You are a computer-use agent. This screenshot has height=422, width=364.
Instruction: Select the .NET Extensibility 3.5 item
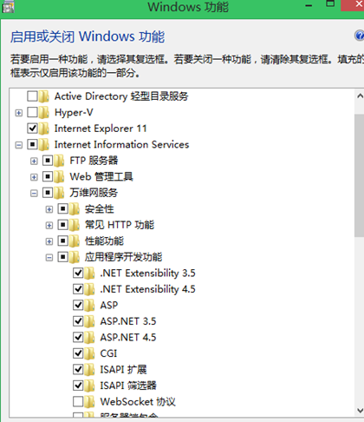pos(147,274)
